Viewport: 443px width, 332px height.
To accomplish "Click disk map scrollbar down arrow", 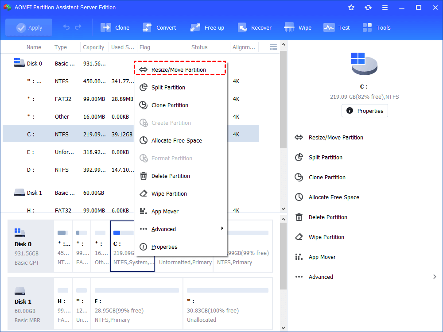I will (x=283, y=328).
